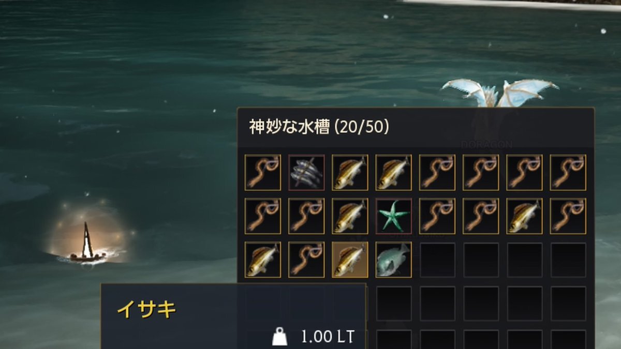Select the yellow fish next to dried fish bundle
Image resolution: width=621 pixels, height=349 pixels.
(350, 173)
